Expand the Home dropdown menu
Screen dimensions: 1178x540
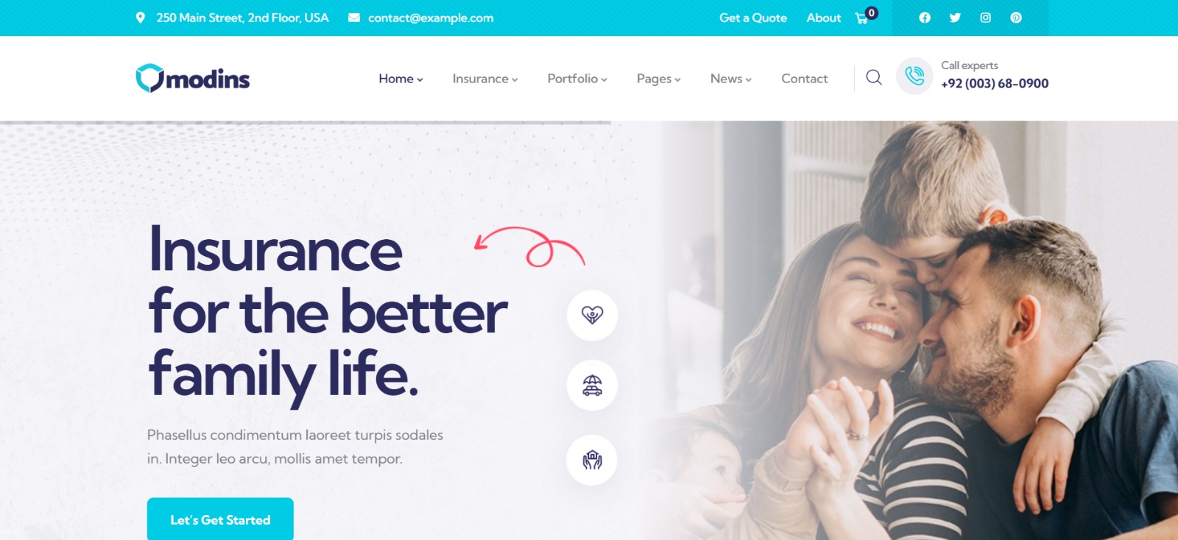point(401,79)
